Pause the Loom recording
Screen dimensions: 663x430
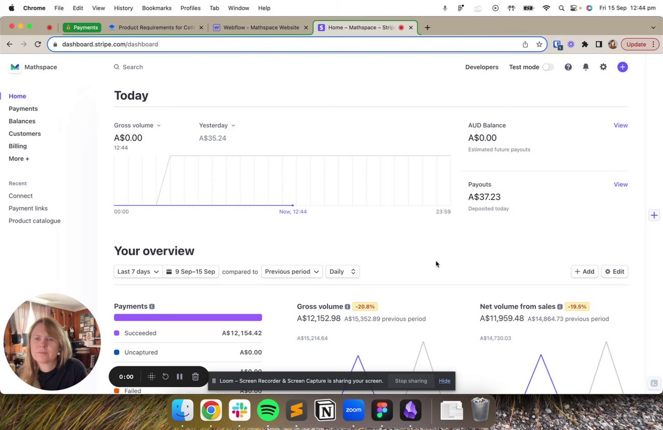(180, 377)
